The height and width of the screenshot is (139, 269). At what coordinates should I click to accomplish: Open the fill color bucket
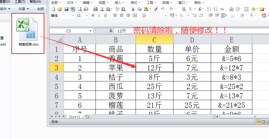242,15
